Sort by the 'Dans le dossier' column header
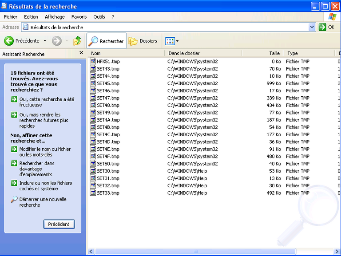The height and width of the screenshot is (256, 341). [203, 53]
